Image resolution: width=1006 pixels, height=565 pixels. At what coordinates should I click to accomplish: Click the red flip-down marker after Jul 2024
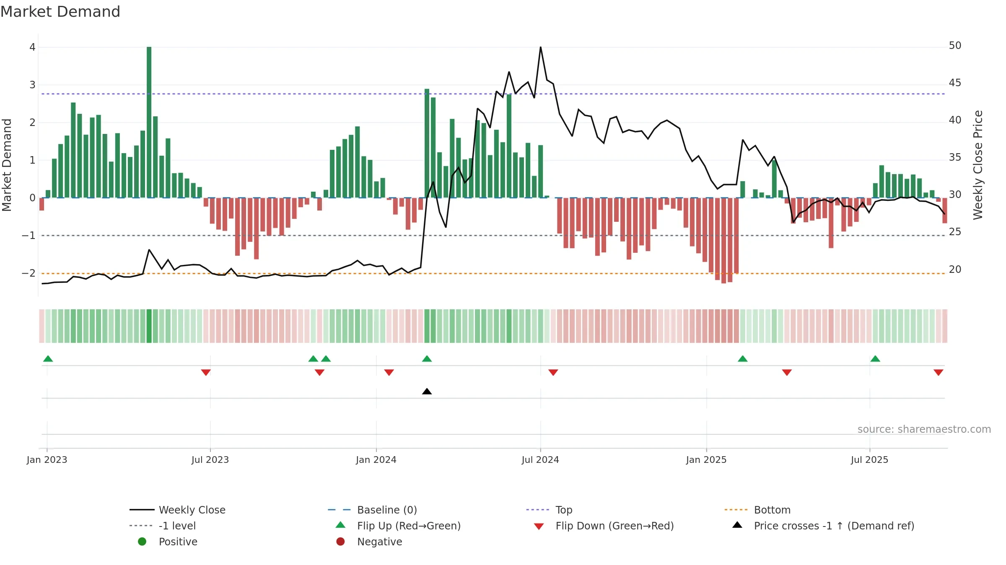553,372
